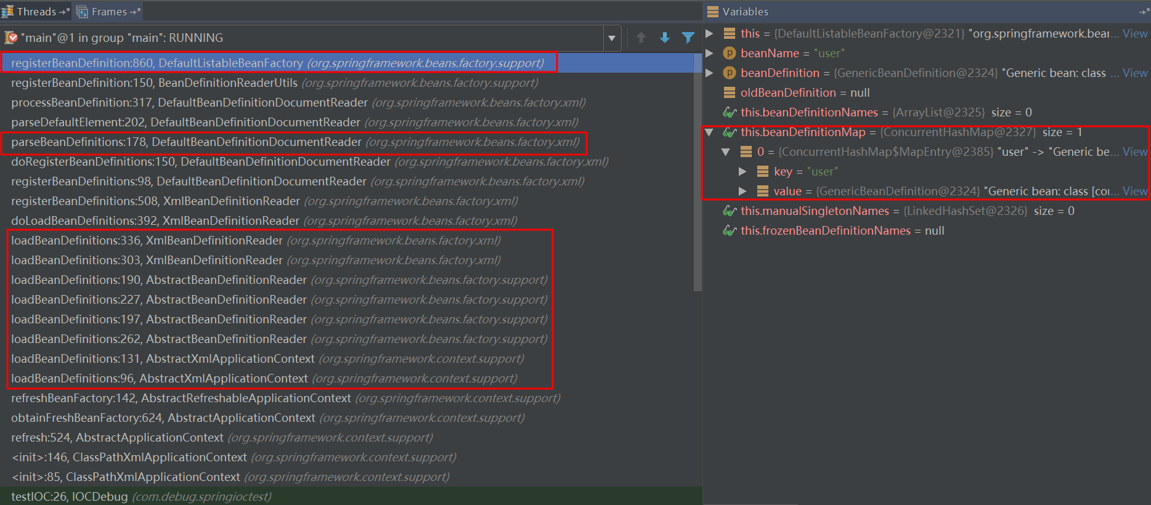
Task: Expand the beanDefinition variable node
Action: point(709,73)
